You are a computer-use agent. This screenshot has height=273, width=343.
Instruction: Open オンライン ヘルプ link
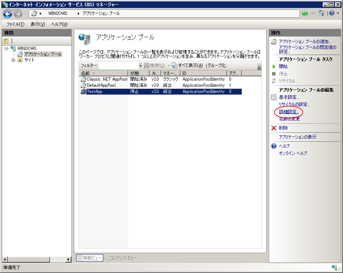tap(293, 153)
